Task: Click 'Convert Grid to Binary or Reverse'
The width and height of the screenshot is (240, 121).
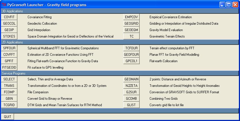Action: click(50, 99)
